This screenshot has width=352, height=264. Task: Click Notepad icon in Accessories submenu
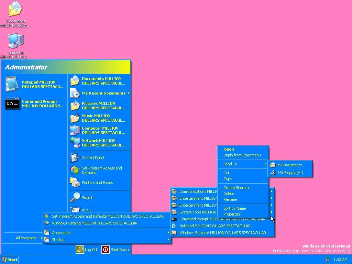click(174, 226)
